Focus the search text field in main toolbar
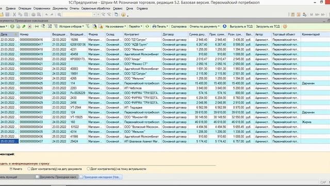Viewport: 330px width, 186px height. click(x=77, y=14)
